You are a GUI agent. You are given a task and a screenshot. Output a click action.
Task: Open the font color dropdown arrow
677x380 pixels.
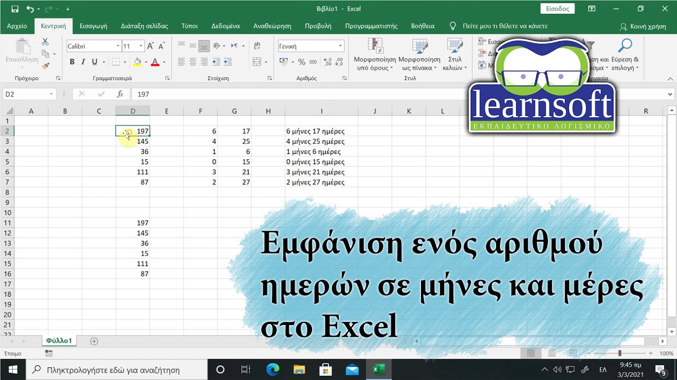click(x=163, y=62)
